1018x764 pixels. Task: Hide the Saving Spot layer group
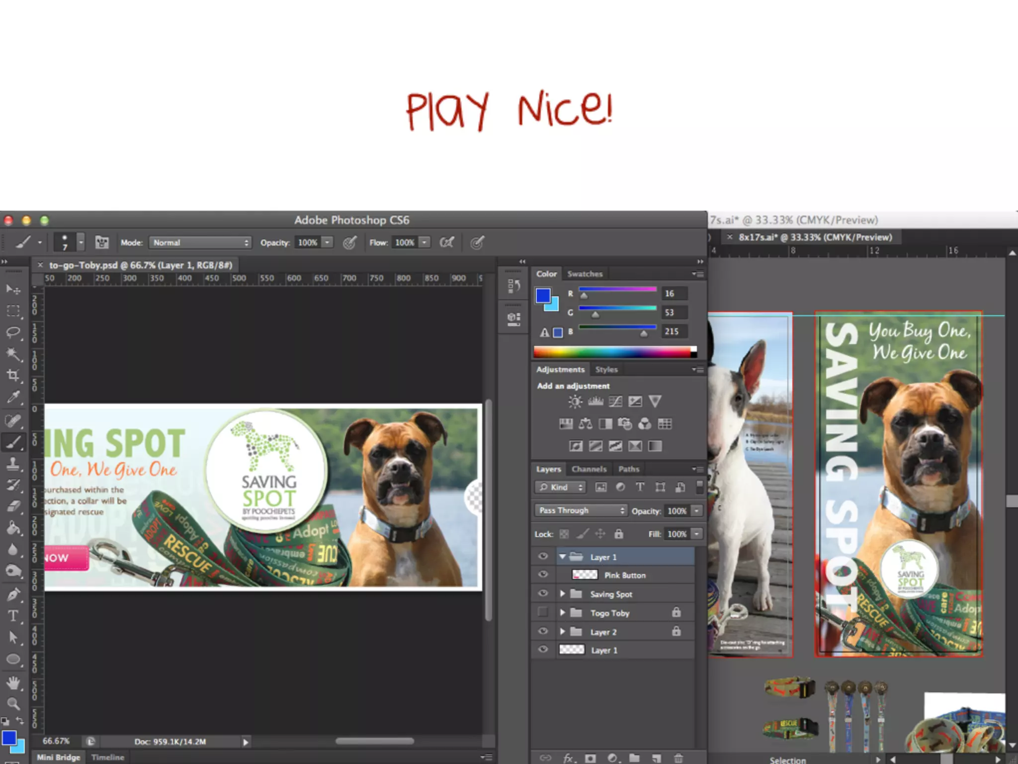point(543,593)
